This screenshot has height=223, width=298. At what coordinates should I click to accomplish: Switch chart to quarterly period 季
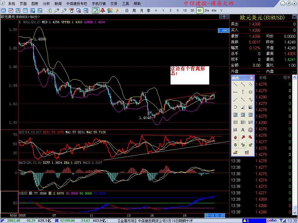(x=149, y=10)
